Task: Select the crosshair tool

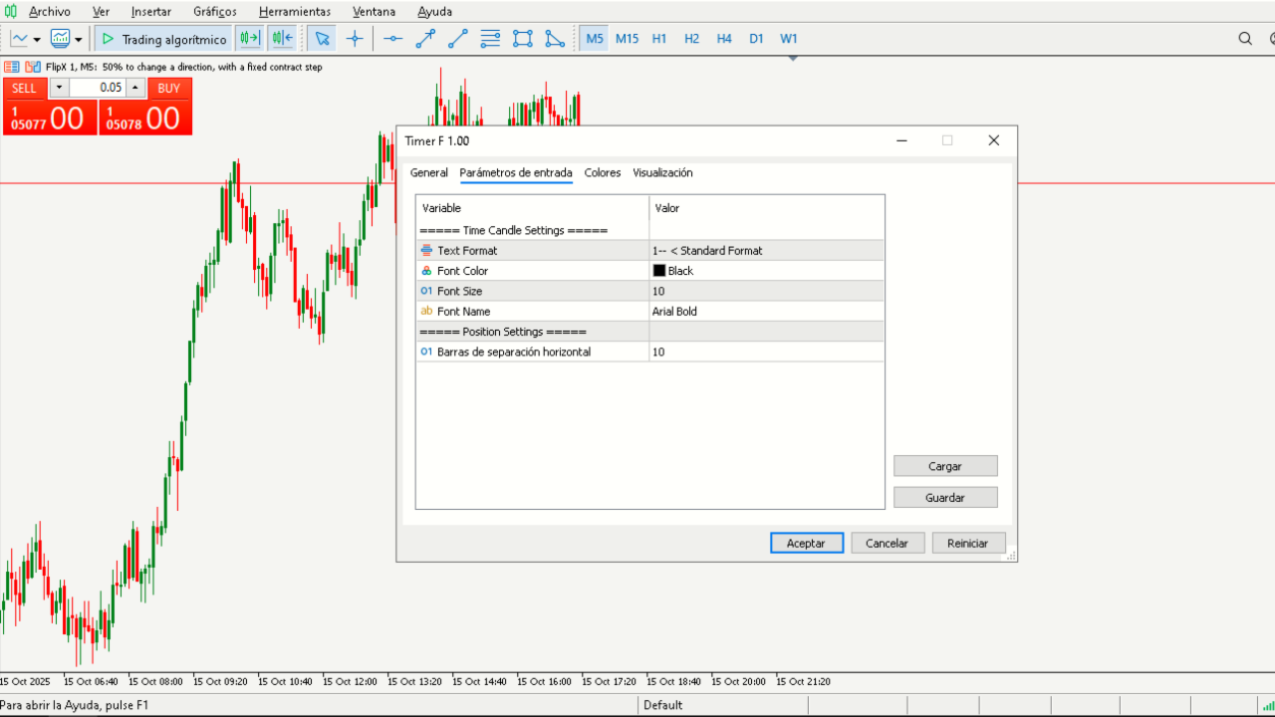Action: [x=355, y=38]
